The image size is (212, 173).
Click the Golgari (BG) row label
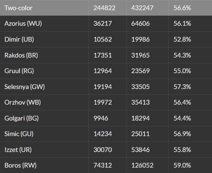[21, 118]
